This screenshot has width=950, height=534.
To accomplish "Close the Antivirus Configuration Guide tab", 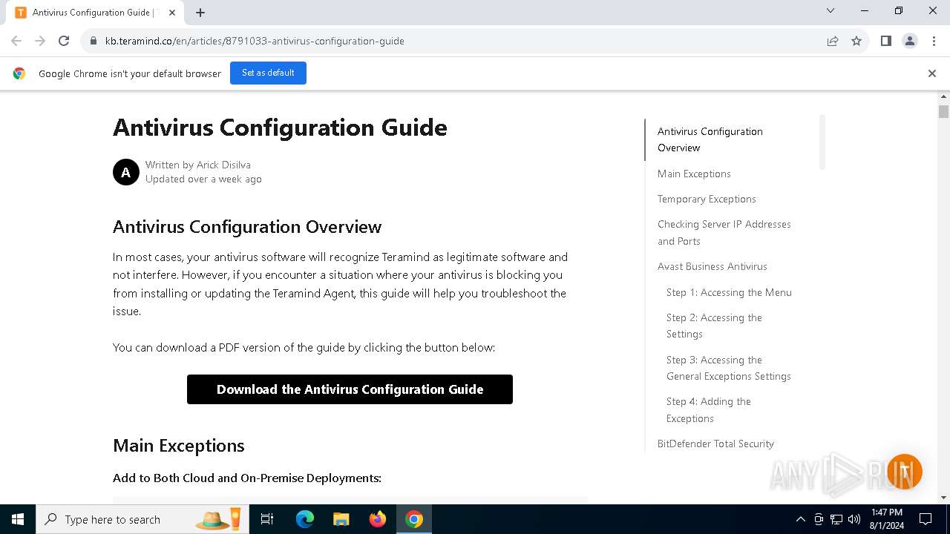I will pyautogui.click(x=172, y=13).
